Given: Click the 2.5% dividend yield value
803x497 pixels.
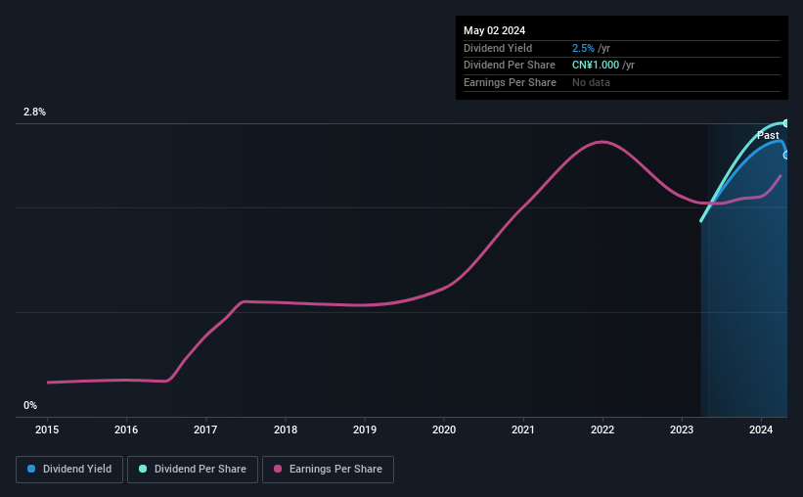Looking at the screenshot, I should [583, 48].
